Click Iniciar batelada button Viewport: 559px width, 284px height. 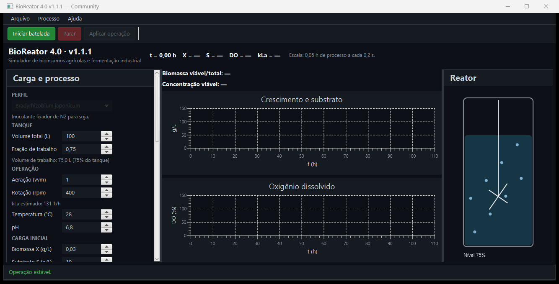31,34
